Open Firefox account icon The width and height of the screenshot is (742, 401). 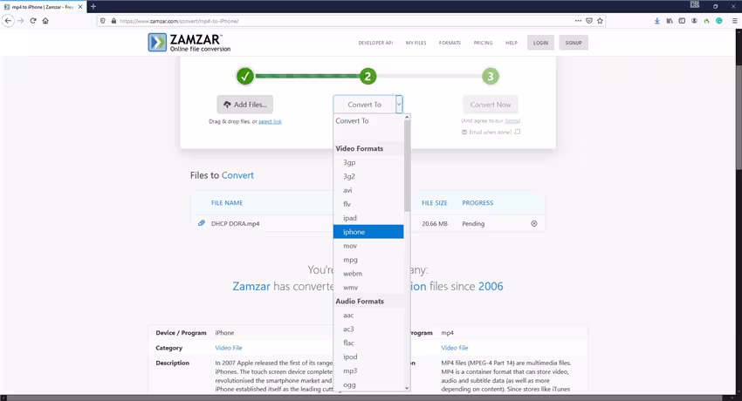(694, 21)
